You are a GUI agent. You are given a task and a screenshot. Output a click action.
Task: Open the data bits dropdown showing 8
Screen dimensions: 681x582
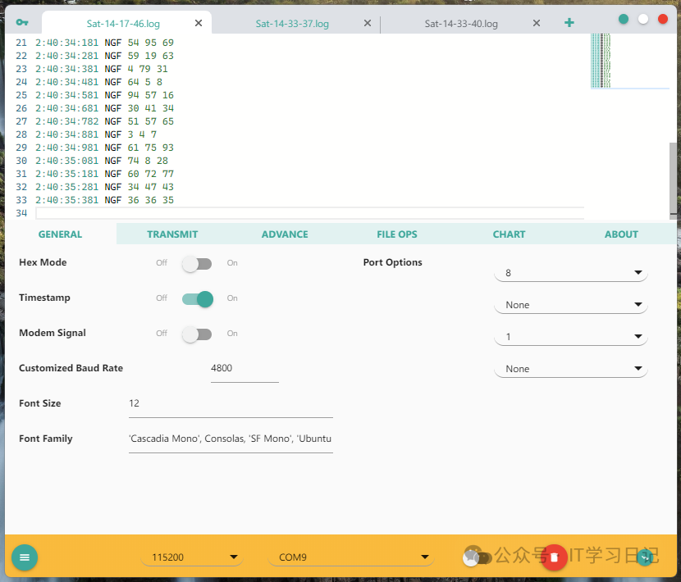[571, 272]
